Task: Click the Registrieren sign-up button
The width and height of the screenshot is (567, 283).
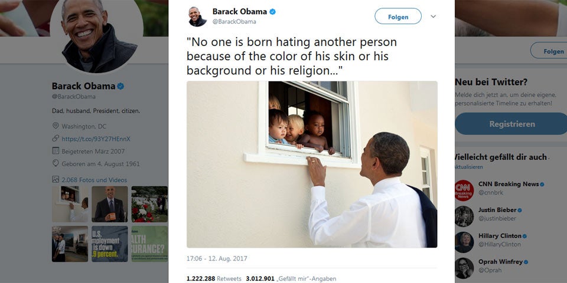Action: pyautogui.click(x=511, y=124)
